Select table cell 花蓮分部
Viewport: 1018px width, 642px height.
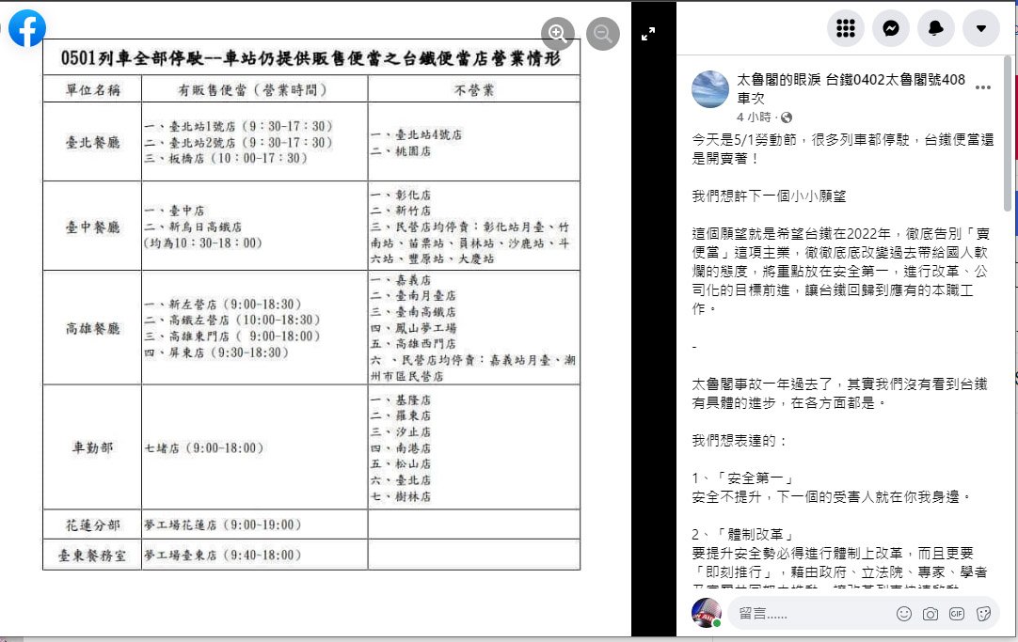[92, 525]
